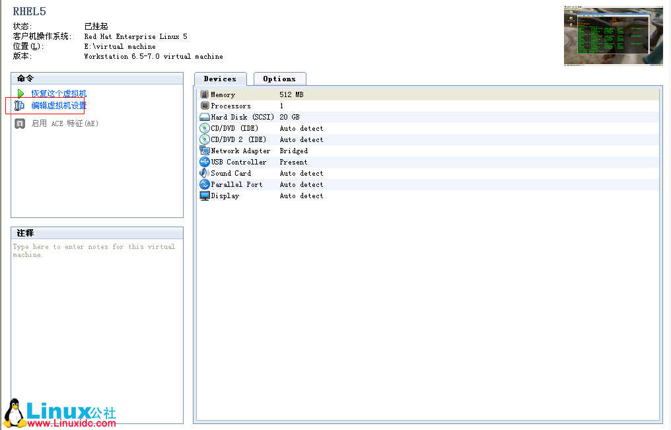This screenshot has height=430, width=671.
Task: Select the Network Adapter label
Action: coord(240,151)
